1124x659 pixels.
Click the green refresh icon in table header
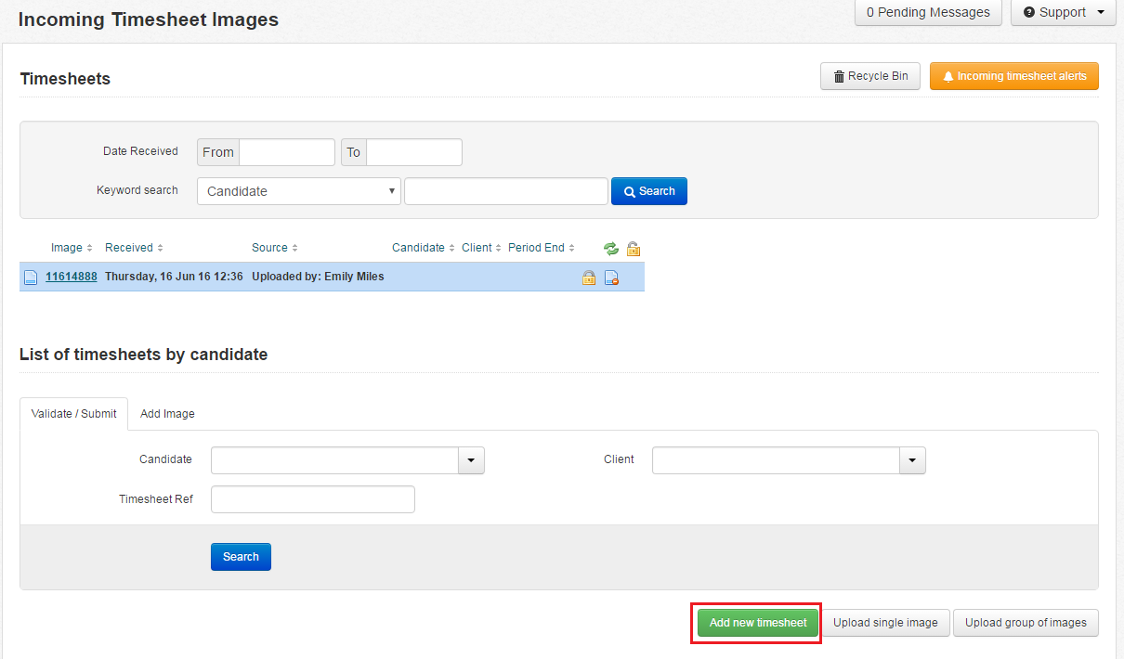coord(611,248)
